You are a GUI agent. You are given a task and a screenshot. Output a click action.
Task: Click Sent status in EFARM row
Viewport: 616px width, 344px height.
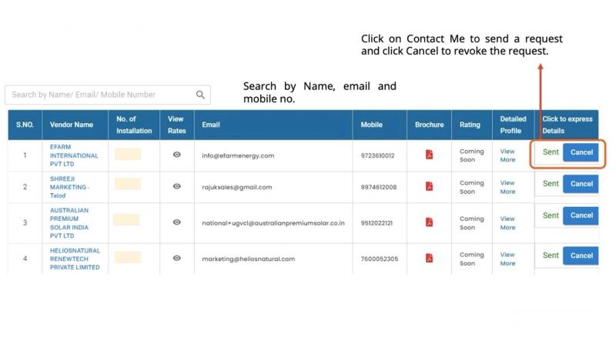(551, 152)
